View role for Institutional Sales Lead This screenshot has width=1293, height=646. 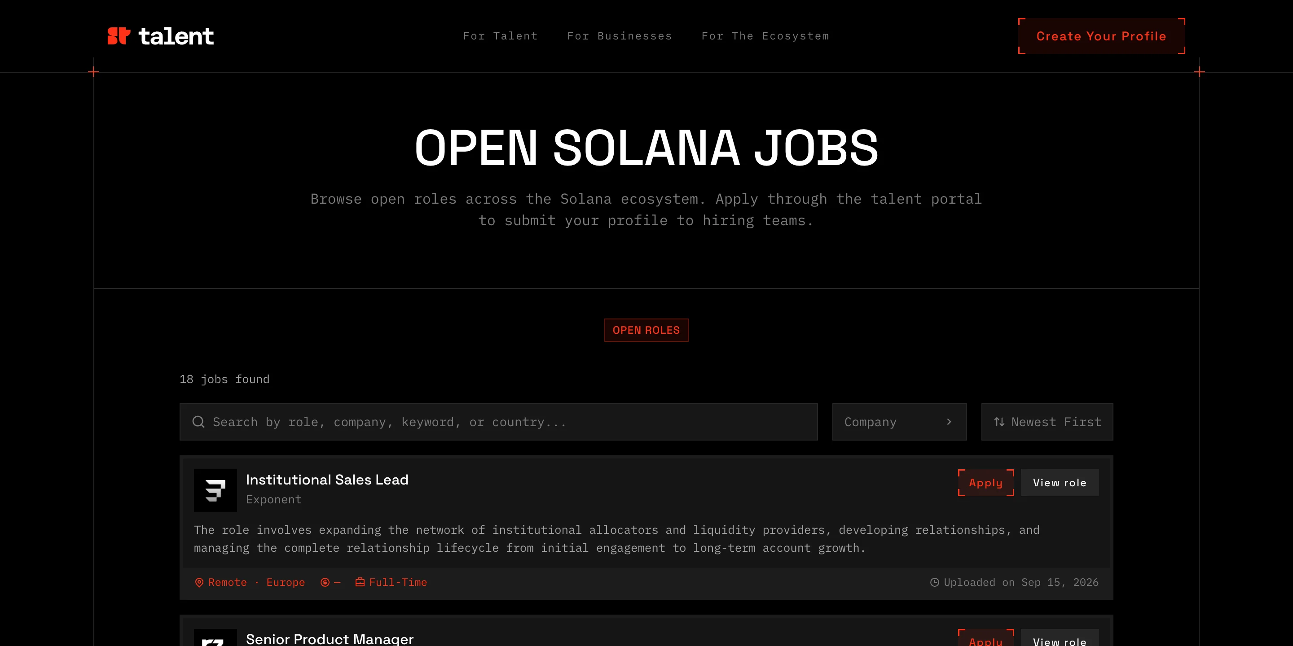pos(1060,483)
